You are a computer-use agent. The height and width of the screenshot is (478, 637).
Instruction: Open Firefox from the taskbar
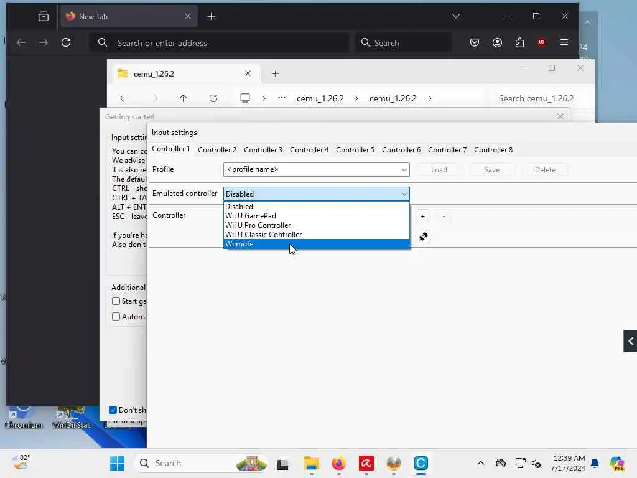[339, 463]
